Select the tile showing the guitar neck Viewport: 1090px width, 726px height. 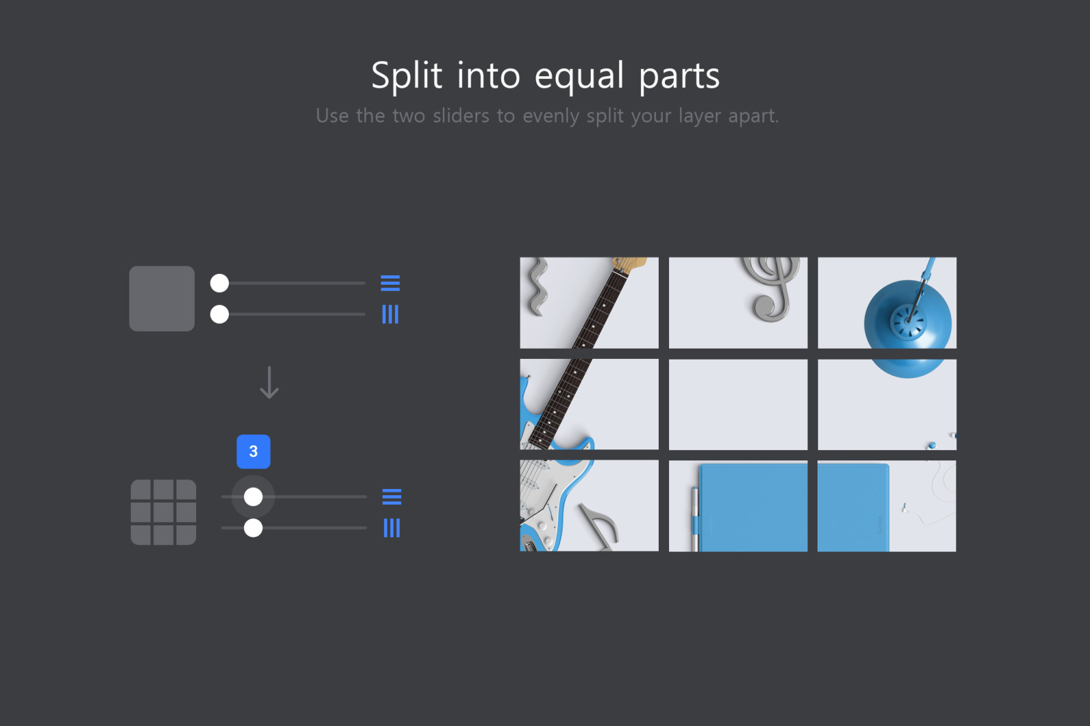(589, 302)
